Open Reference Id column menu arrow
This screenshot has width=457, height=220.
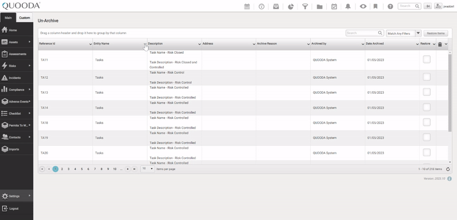90,44
